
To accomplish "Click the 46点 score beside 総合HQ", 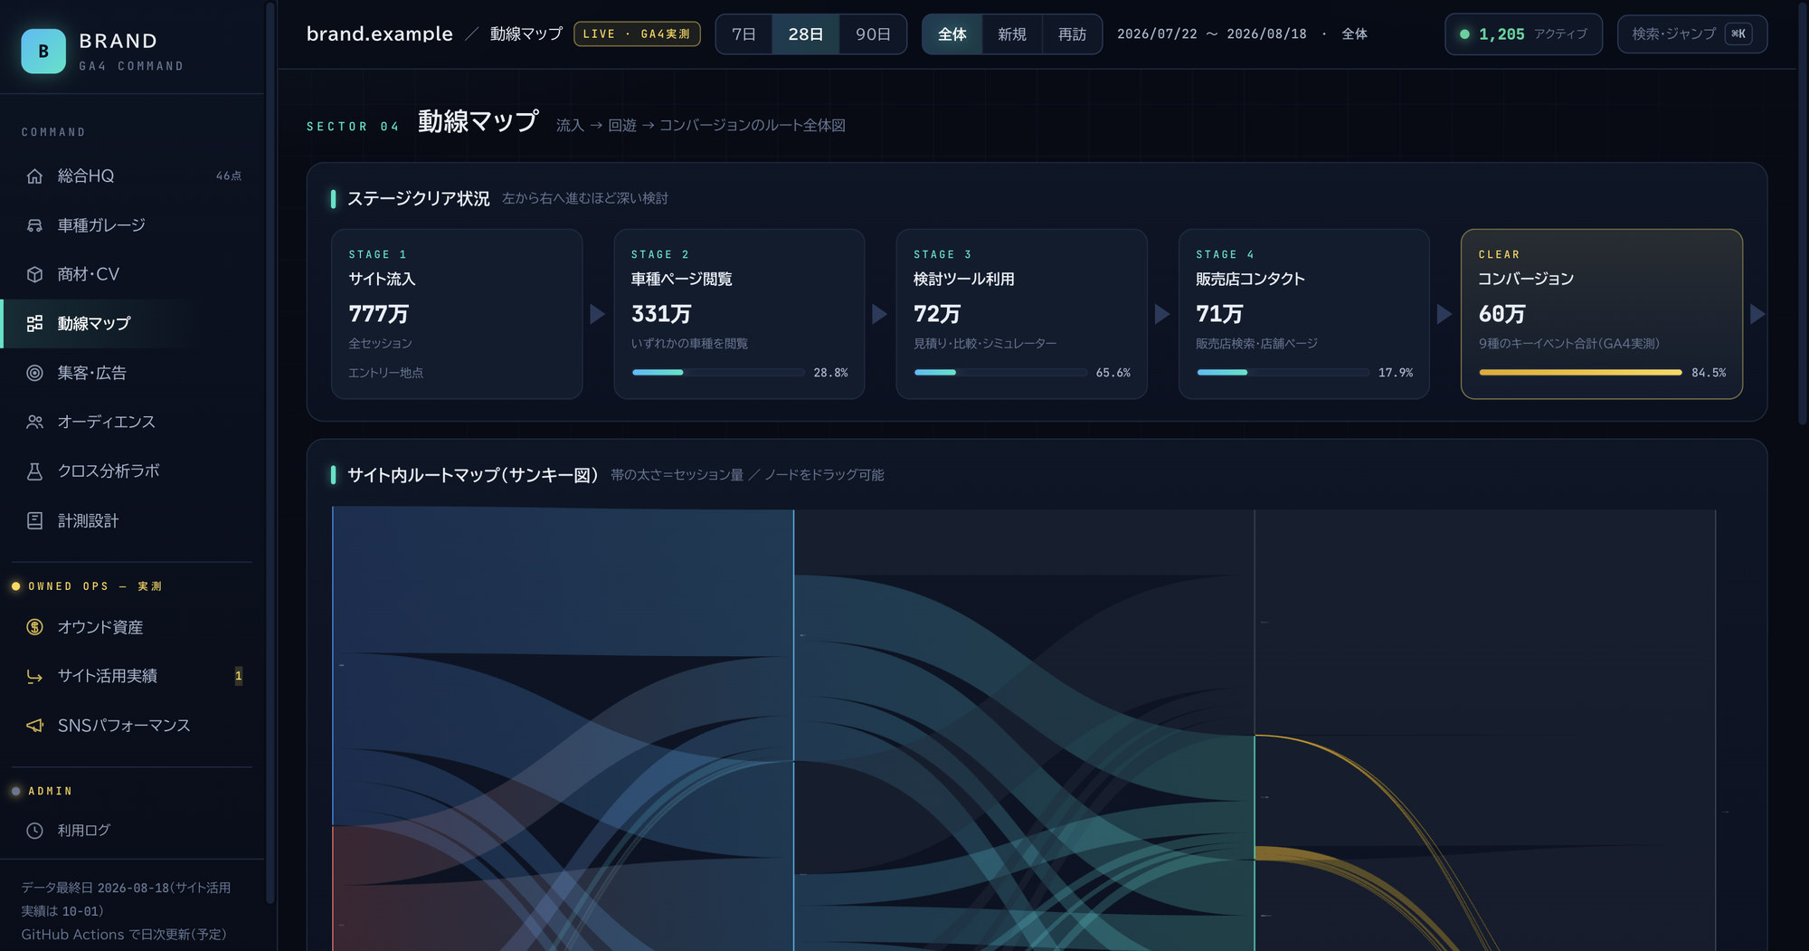I will coord(229,176).
